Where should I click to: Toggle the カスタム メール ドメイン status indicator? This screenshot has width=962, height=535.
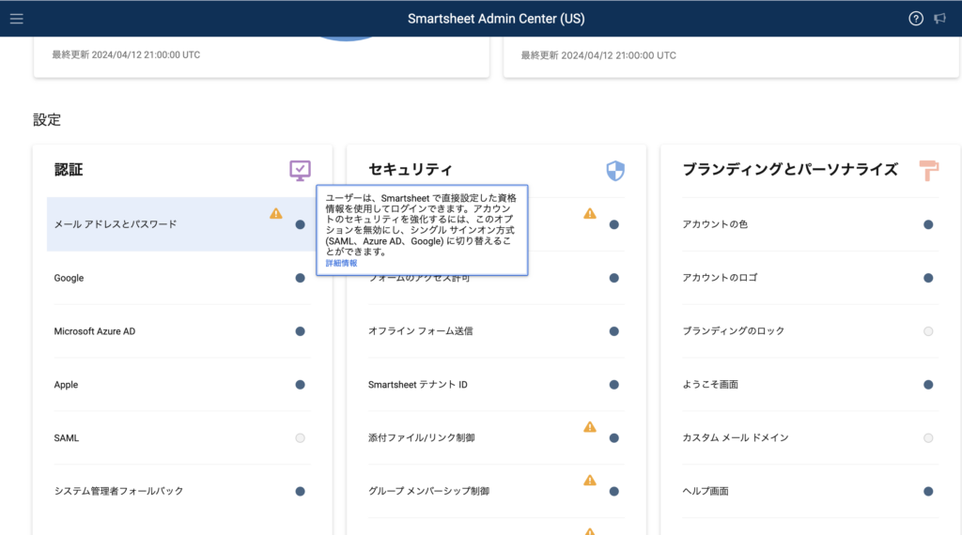tap(928, 437)
